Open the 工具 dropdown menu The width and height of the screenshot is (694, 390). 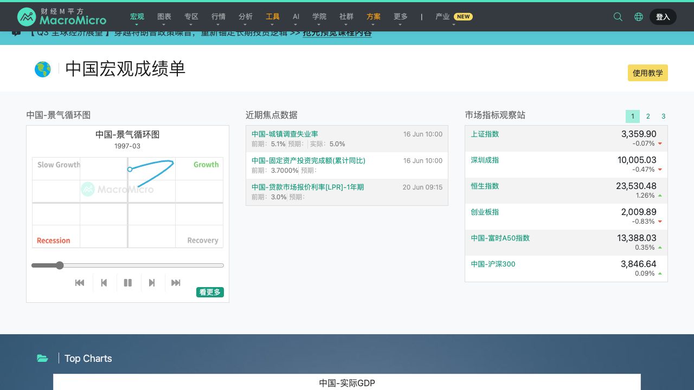[x=273, y=17]
